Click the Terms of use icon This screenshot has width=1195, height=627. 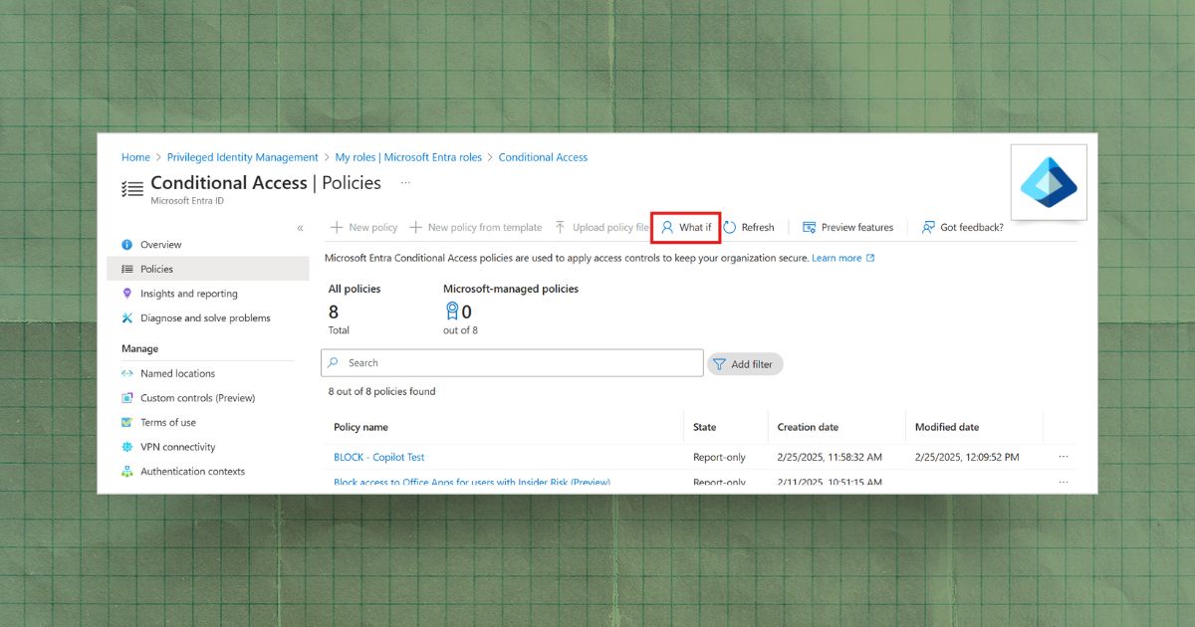pyautogui.click(x=126, y=422)
